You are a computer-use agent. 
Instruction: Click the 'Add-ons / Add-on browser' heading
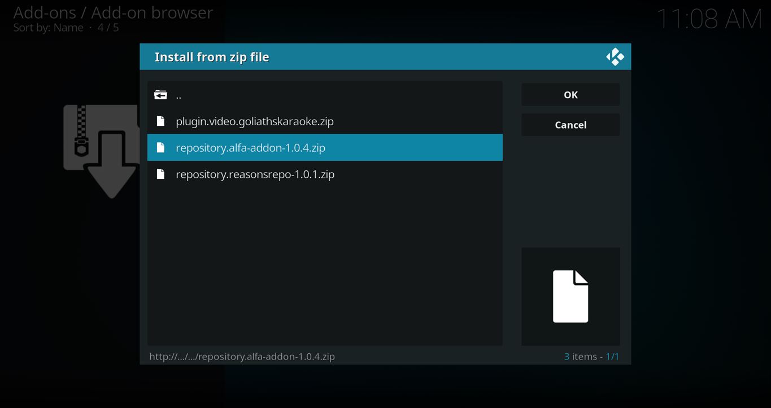click(113, 12)
